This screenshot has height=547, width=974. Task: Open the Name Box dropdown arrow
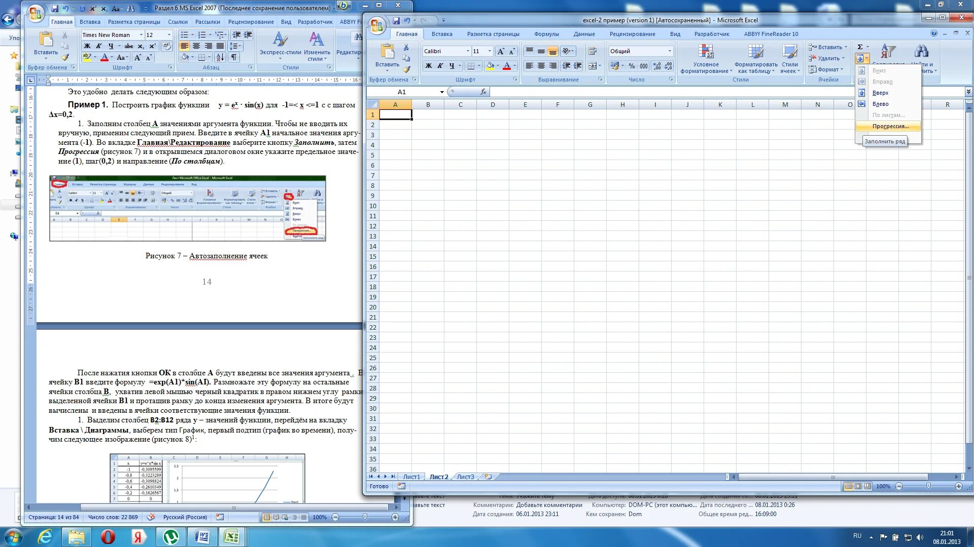[x=442, y=92]
